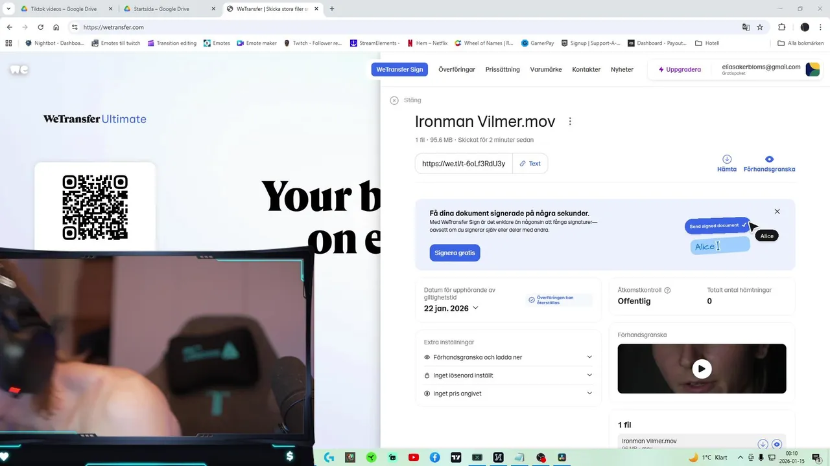The width and height of the screenshot is (830, 466).
Task: Reload the page
Action: point(40,27)
